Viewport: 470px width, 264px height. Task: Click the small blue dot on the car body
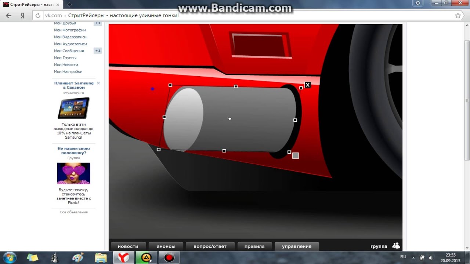pyautogui.click(x=152, y=89)
